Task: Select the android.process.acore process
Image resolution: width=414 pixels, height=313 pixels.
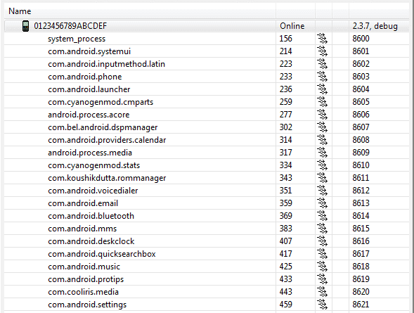Action: click(89, 115)
